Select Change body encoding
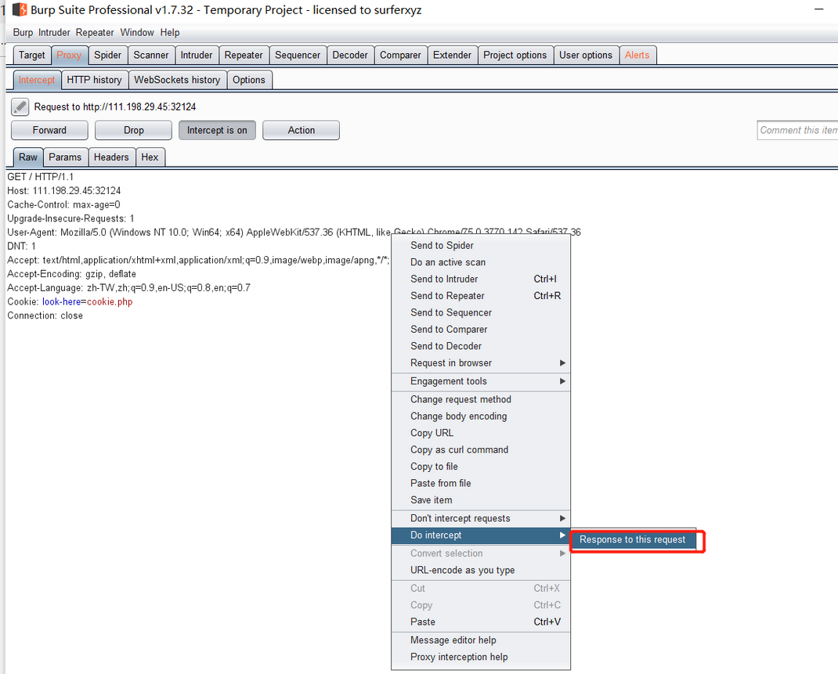Viewport: 838px width, 674px height. coord(480,416)
